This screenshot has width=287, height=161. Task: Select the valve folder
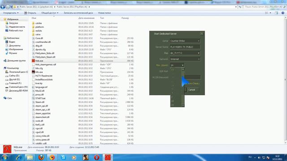(x=38, y=34)
